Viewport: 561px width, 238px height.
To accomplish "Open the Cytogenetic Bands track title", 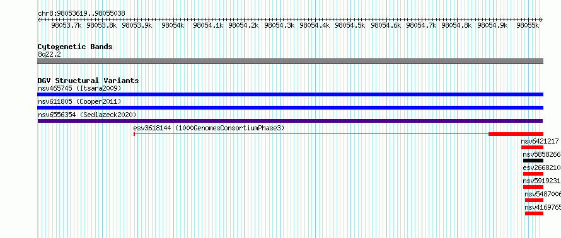I will tap(75, 47).
